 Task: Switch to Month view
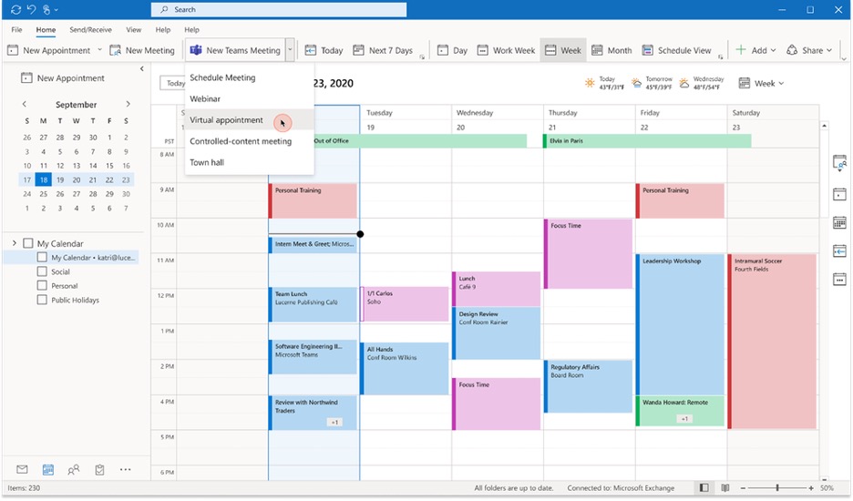pos(611,50)
